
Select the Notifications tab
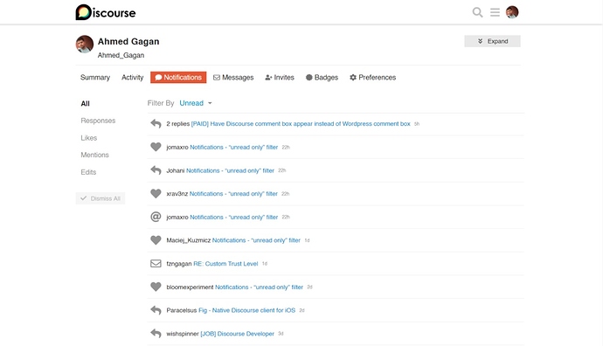pos(178,77)
